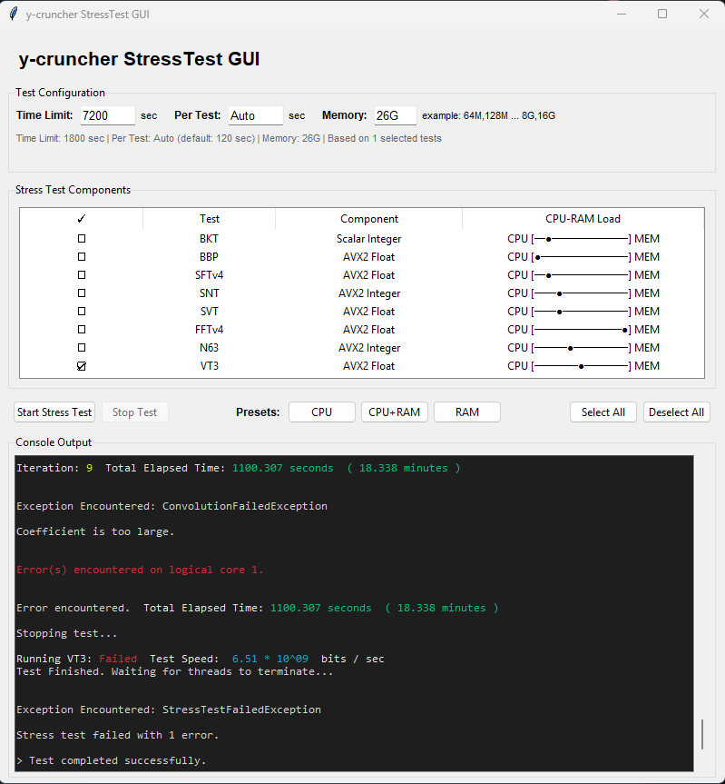
Task: Click VT3's 'AVX2 Float' component cell
Action: [x=369, y=366]
